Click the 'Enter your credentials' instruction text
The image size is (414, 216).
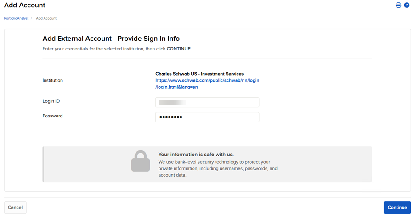pyautogui.click(x=117, y=49)
